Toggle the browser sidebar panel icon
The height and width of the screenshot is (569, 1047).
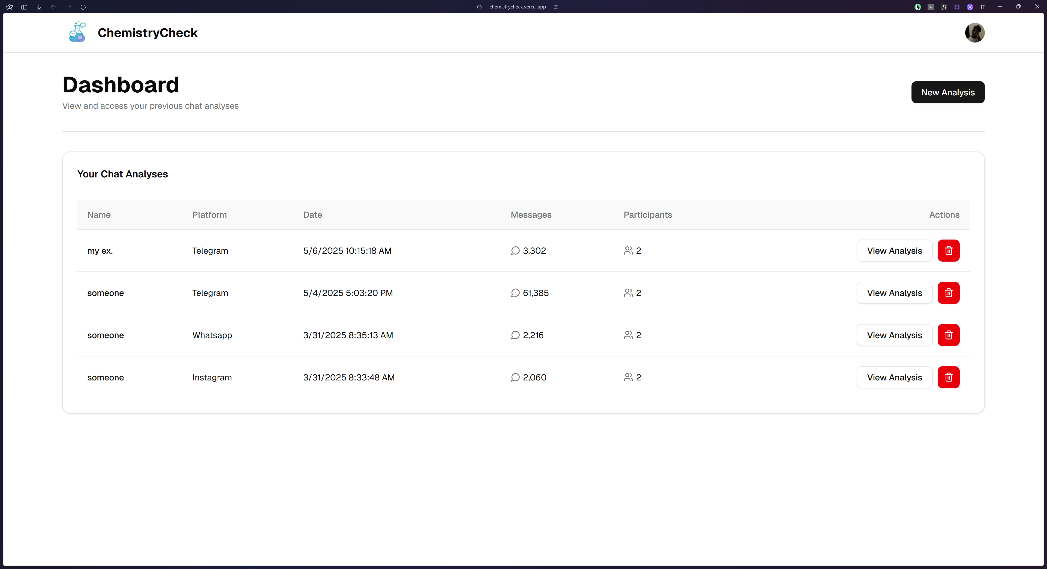pyautogui.click(x=24, y=7)
